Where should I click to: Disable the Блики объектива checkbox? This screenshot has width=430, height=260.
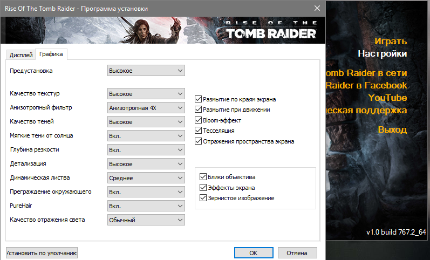tap(203, 176)
